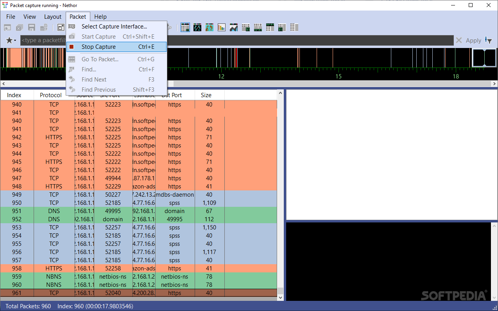Click the save-all toolbar icon beside the floppy disk
Image resolution: width=498 pixels, height=311 pixels.
click(x=44, y=27)
